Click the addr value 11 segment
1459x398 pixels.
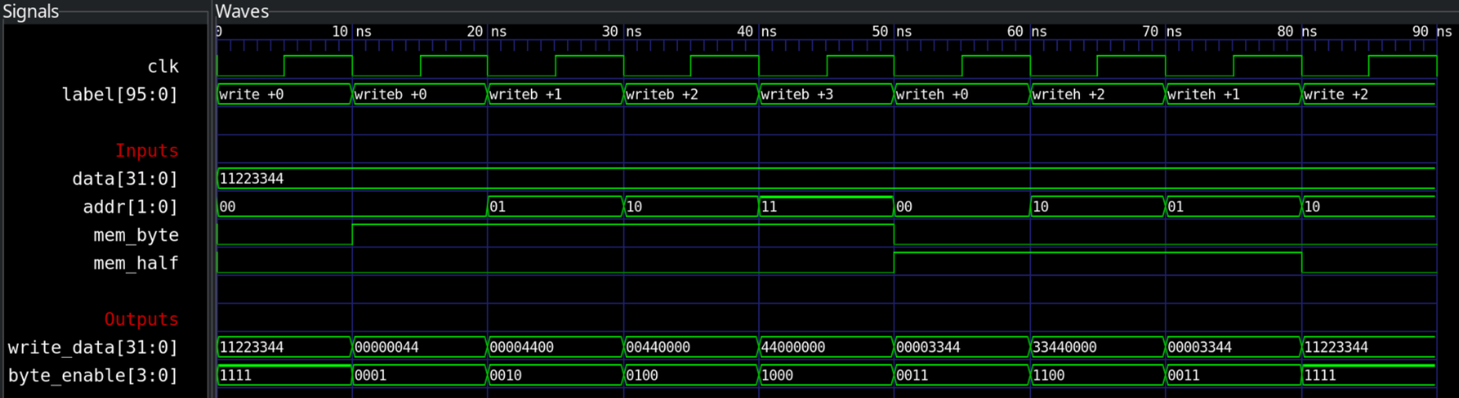tap(826, 207)
